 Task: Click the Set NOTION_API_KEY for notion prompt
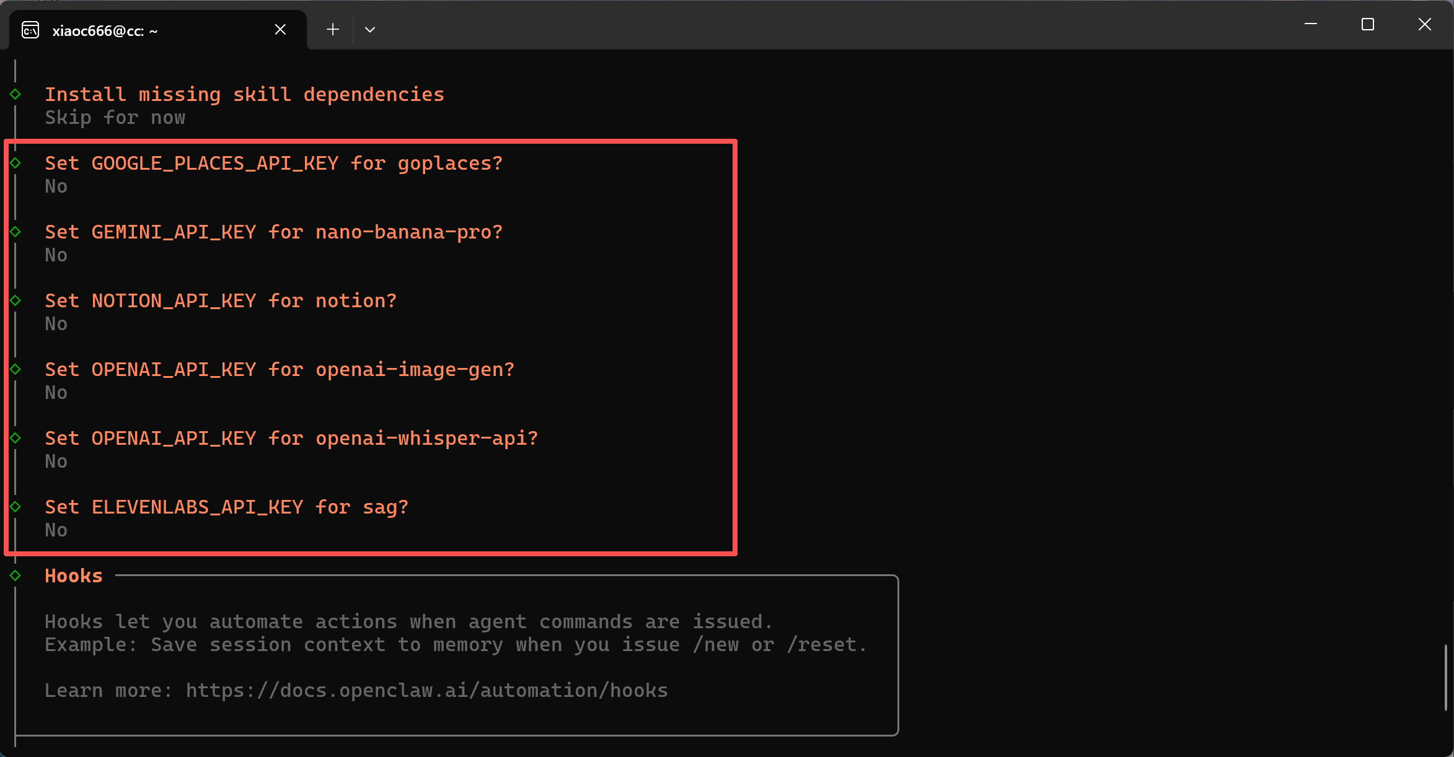point(220,301)
